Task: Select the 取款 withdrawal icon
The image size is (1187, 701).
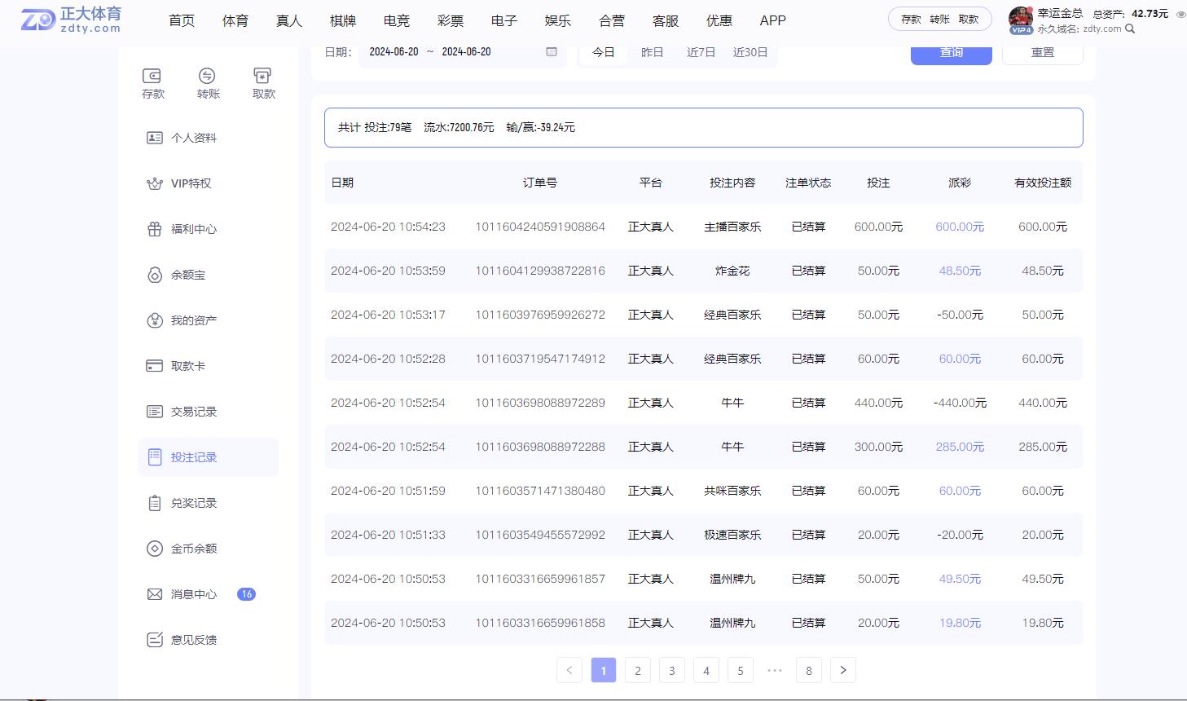Action: coord(262,77)
